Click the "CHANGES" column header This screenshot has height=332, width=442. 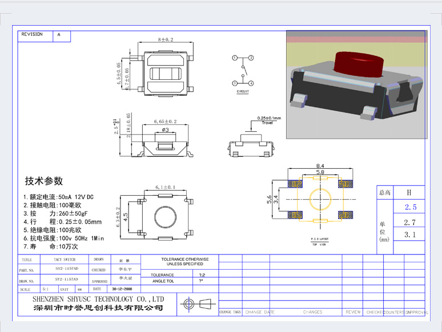[312, 312]
